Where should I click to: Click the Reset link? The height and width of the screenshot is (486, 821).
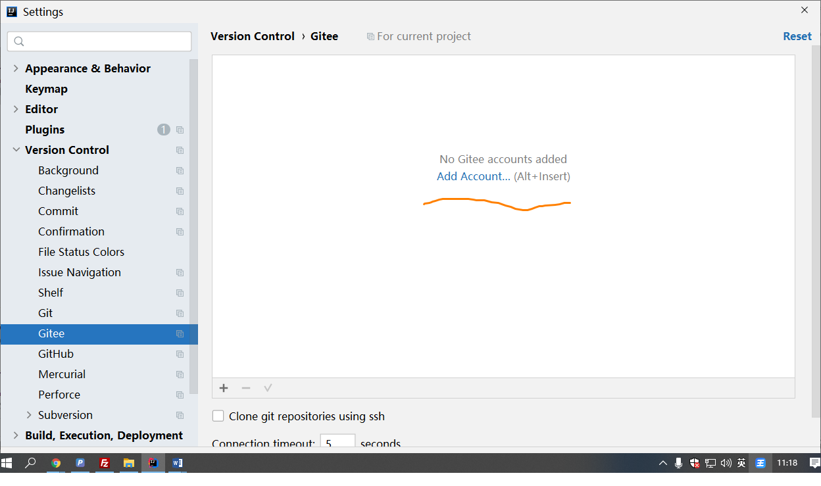click(797, 36)
